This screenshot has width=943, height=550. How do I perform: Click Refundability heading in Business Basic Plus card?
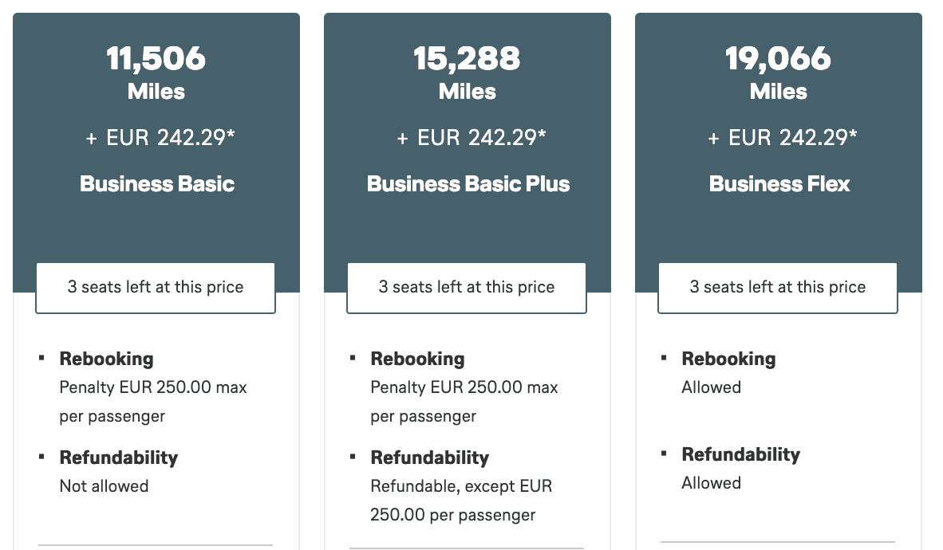(x=430, y=458)
